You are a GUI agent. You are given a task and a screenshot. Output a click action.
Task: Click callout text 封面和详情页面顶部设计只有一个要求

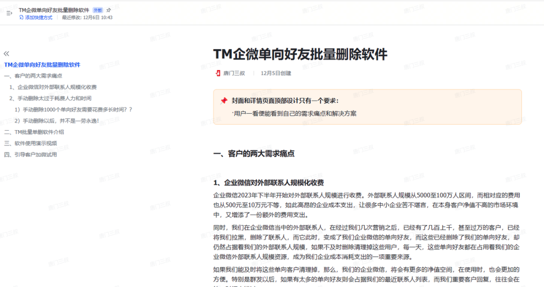click(x=285, y=101)
